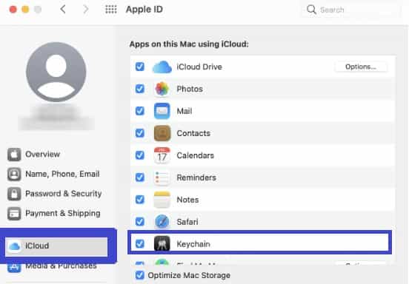The image size is (409, 284).
Task: Uncheck the Mail checkbox
Action: (x=140, y=111)
